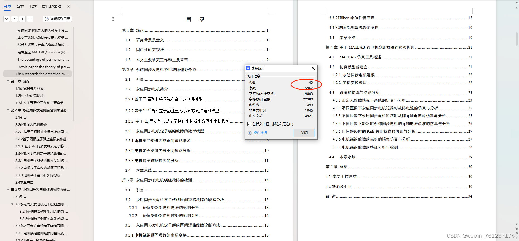The width and height of the screenshot is (519, 241).
Task: Click TOC entry 3.3.2 Hilbert 希尔伯特变换
Action: [x=401, y=18]
